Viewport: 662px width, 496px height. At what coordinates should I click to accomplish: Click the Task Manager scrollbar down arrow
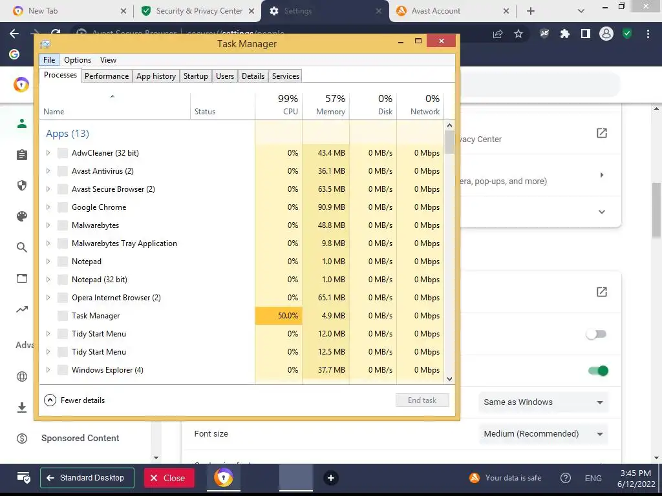click(x=449, y=378)
